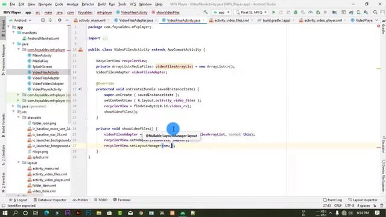Open Gradle panel on right edge
The image size is (386, 217).
(x=384, y=27)
